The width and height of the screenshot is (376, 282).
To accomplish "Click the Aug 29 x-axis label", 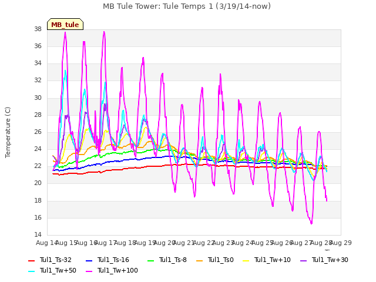I will pos(341,243).
